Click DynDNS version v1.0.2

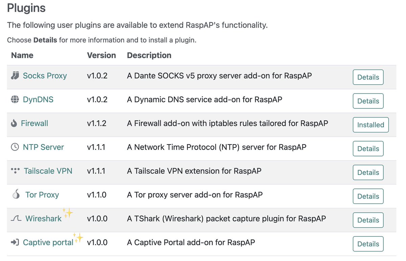click(x=97, y=100)
